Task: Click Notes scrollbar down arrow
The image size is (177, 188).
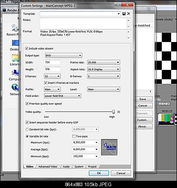Action: click(x=128, y=27)
